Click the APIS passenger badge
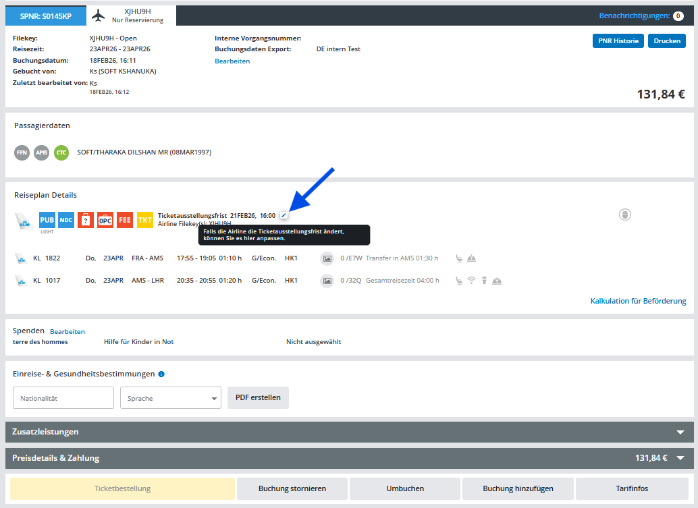The width and height of the screenshot is (698, 508). (42, 152)
